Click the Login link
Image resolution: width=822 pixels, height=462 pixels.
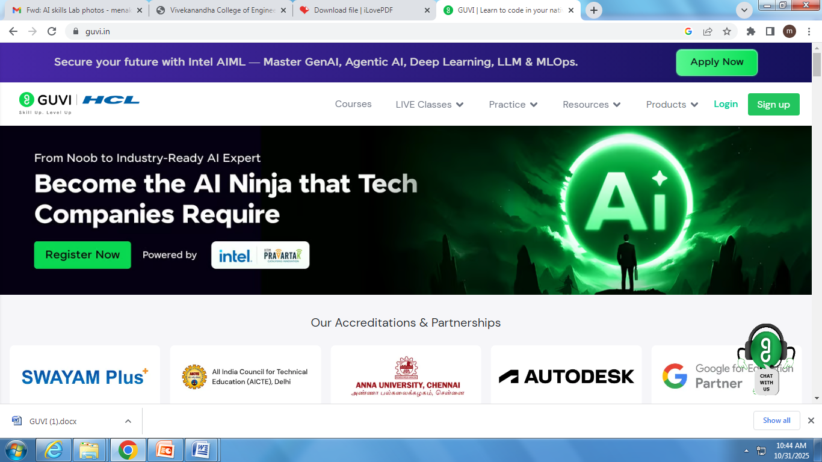(x=725, y=104)
